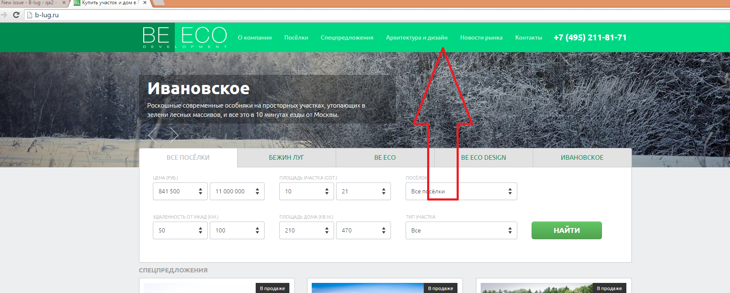
Task: Open 'Архитектура и дизайн' in navigation
Action: (x=417, y=37)
